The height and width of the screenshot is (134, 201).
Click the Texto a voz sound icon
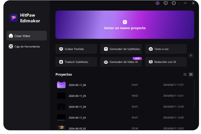(x=150, y=49)
